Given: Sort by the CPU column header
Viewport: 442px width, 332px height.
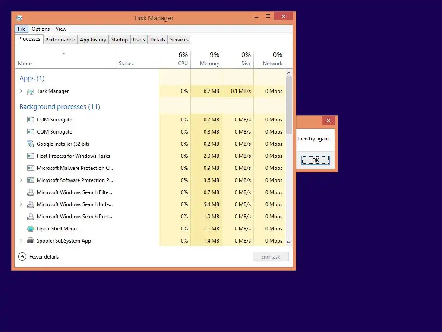Looking at the screenshot, I should click(175, 59).
